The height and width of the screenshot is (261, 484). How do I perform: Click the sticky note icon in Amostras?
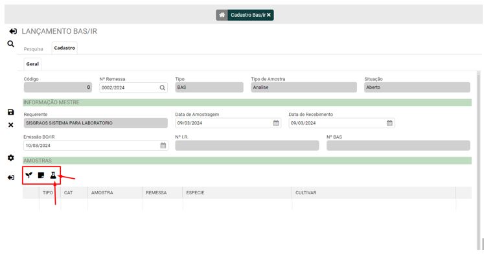click(x=41, y=175)
